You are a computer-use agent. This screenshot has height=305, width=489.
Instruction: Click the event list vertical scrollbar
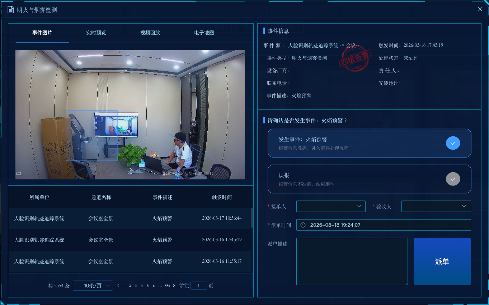coord(252,217)
